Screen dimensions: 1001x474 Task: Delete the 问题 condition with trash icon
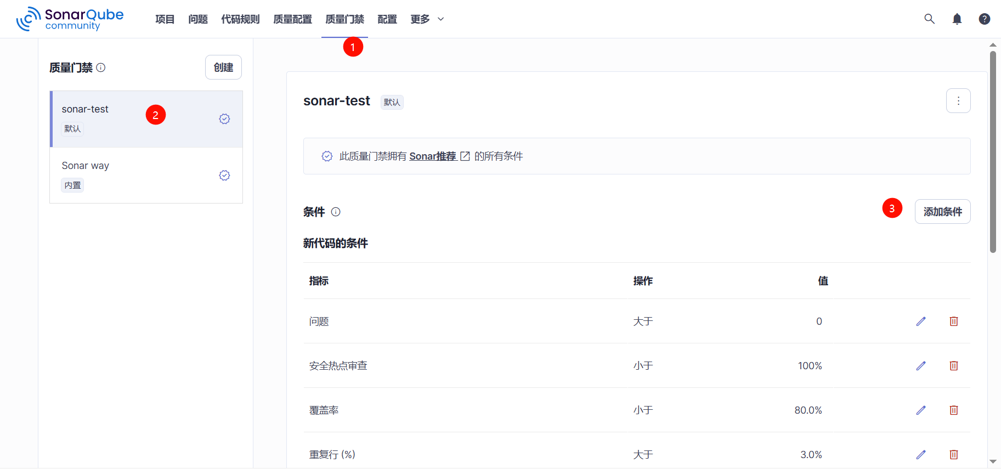953,321
